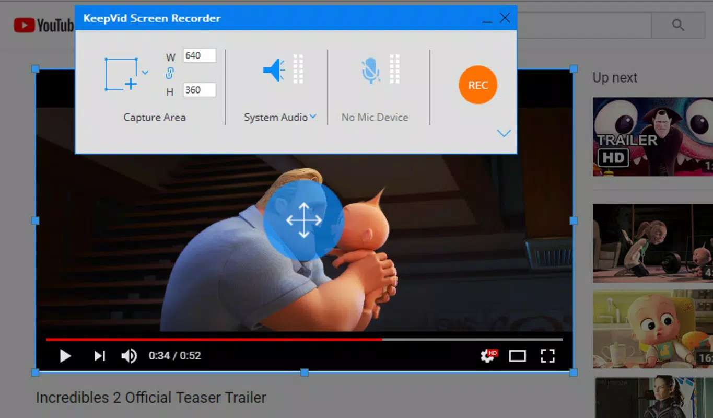Skip to next video button
Image resolution: width=713 pixels, height=418 pixels.
pyautogui.click(x=100, y=356)
